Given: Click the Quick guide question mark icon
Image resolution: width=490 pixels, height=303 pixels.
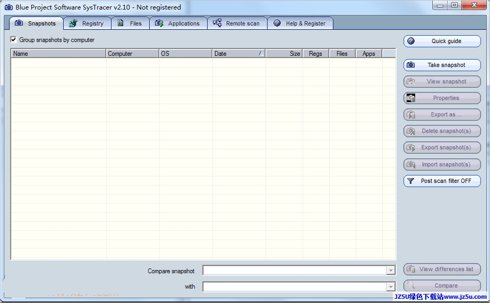Looking at the screenshot, I should (x=411, y=41).
